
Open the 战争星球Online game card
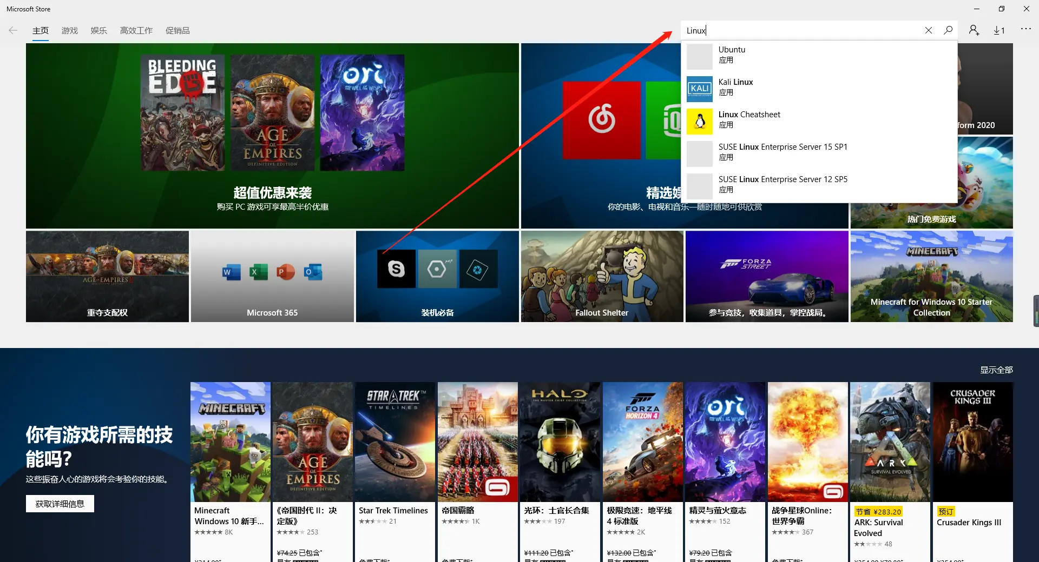click(x=808, y=472)
